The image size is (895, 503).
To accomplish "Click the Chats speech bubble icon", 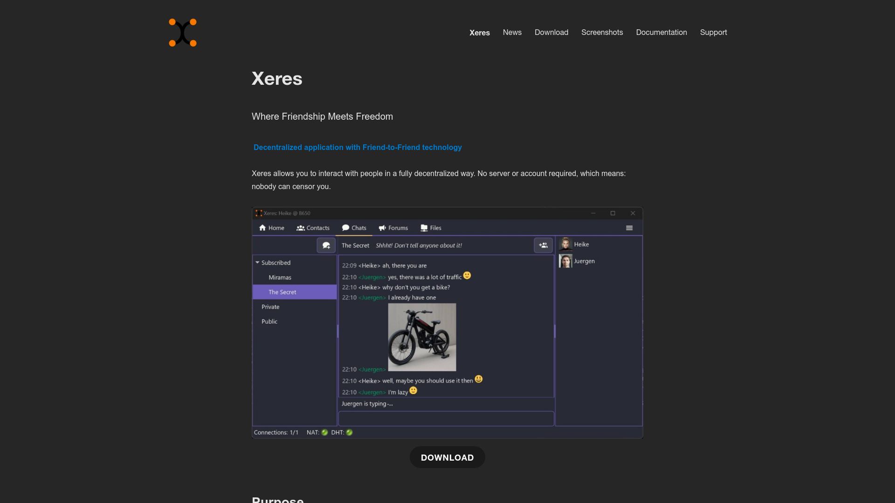I will [345, 228].
